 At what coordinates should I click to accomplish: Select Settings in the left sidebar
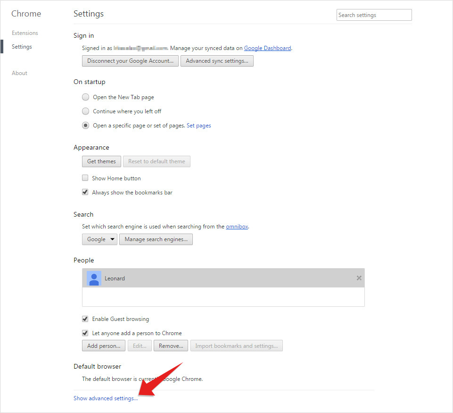(22, 47)
